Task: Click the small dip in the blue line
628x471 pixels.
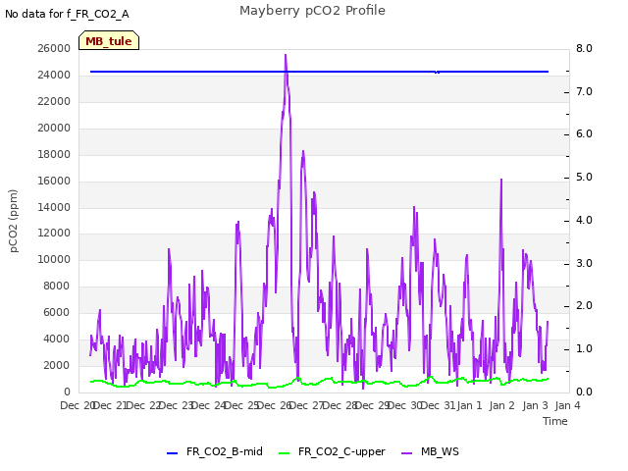Action: [437, 73]
